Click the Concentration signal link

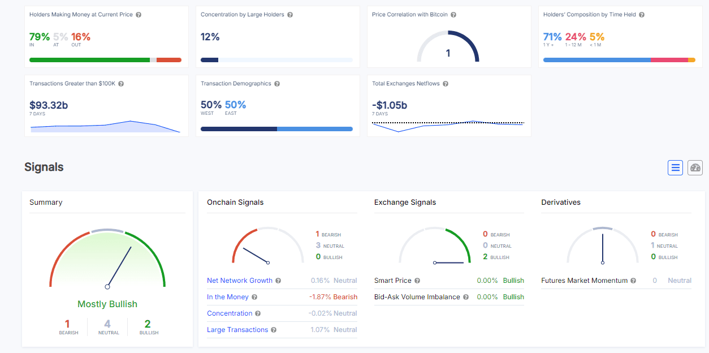click(x=230, y=313)
